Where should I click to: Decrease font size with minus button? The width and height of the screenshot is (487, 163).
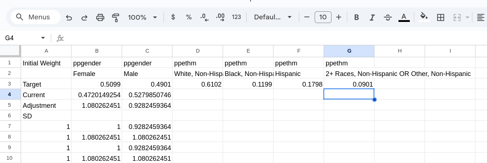(307, 17)
